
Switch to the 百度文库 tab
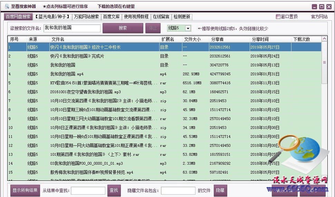tap(111, 17)
